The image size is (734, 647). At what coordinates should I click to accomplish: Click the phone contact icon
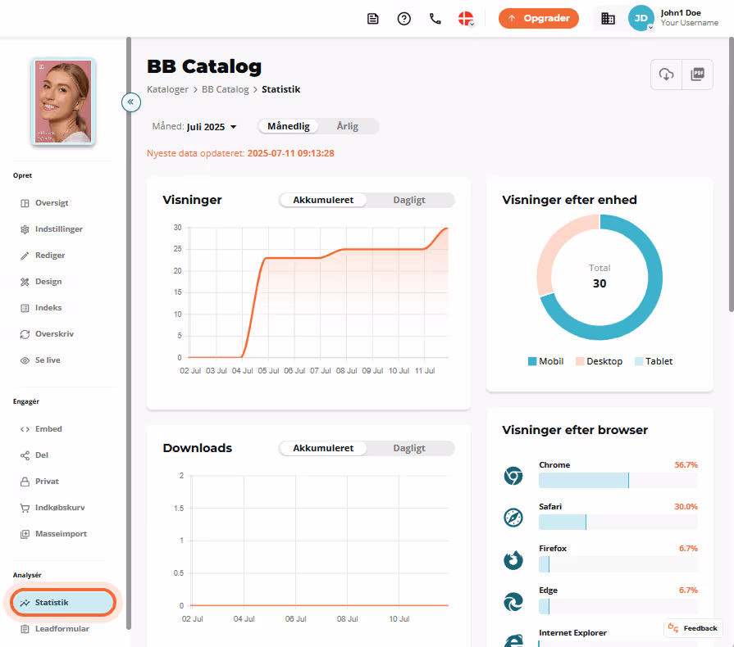[435, 19]
